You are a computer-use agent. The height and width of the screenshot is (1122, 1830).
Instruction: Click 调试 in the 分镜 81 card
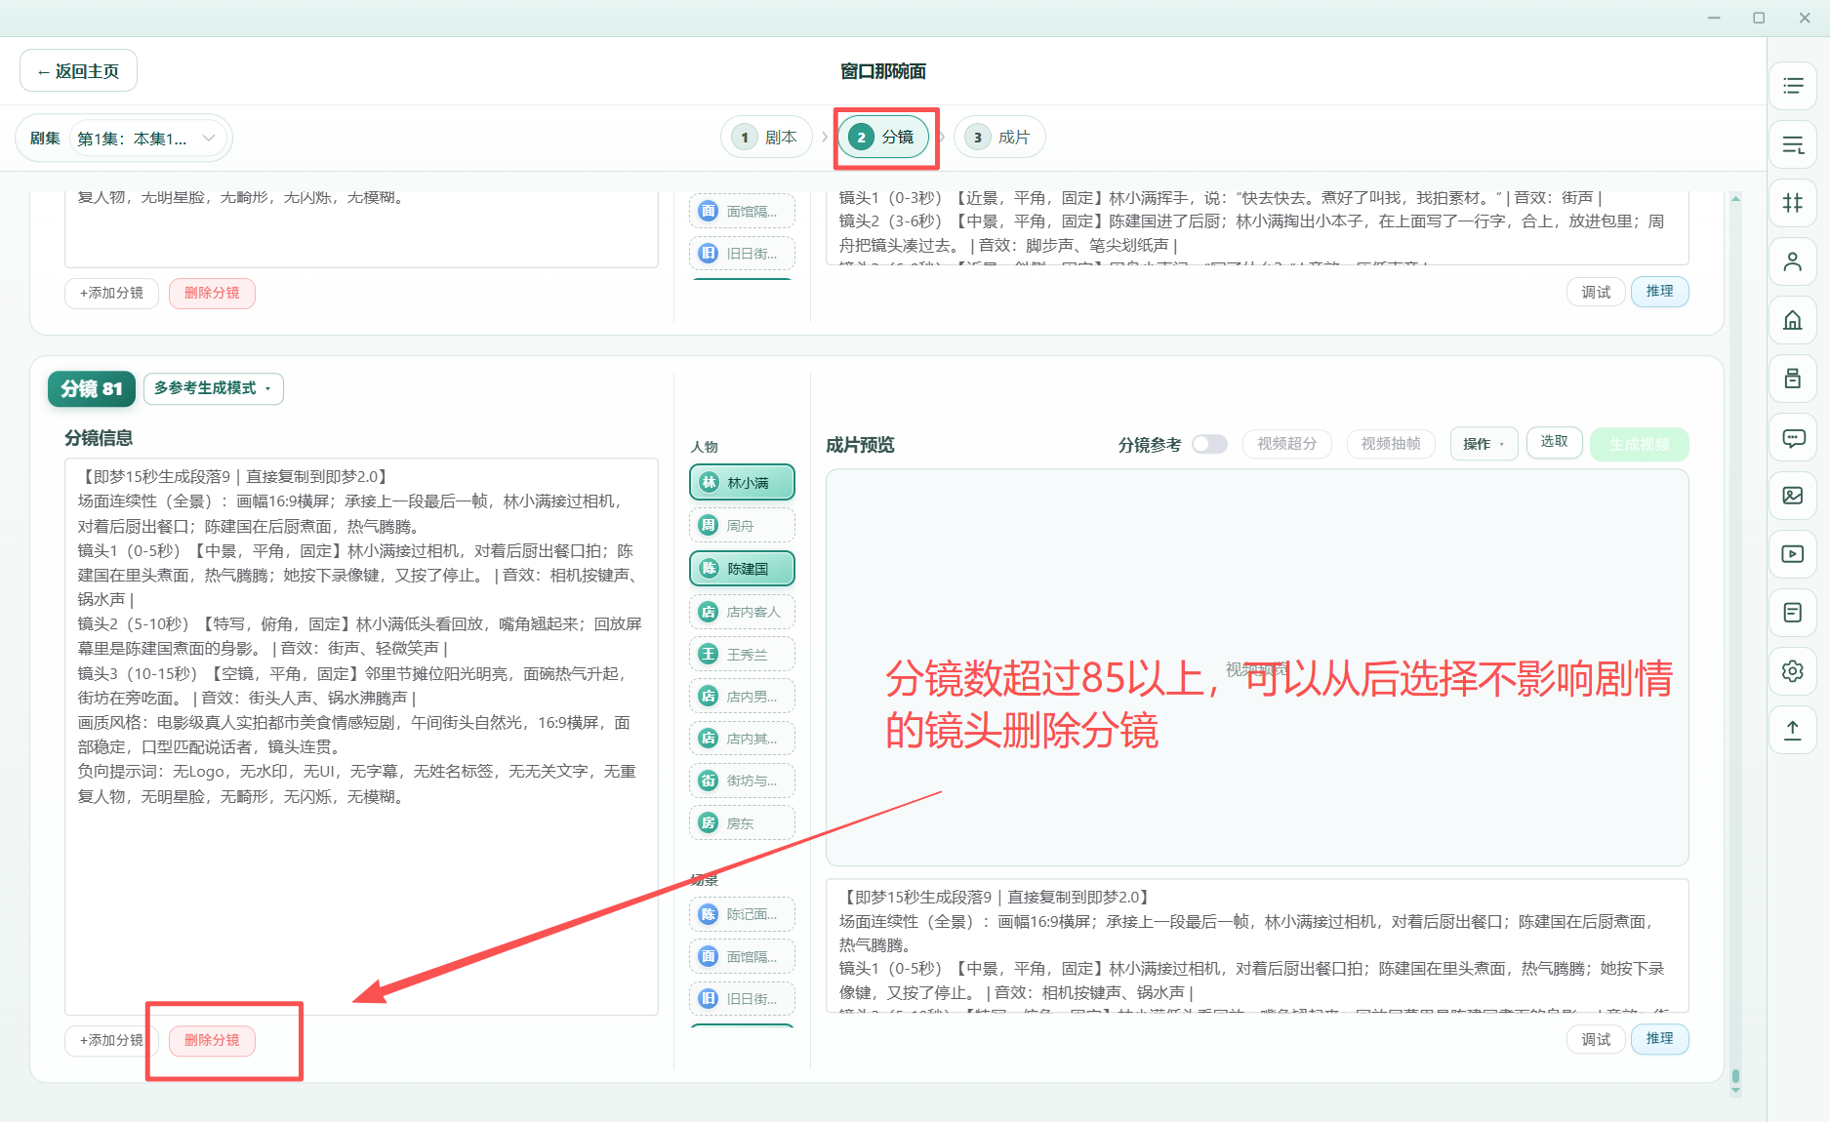click(1596, 1039)
